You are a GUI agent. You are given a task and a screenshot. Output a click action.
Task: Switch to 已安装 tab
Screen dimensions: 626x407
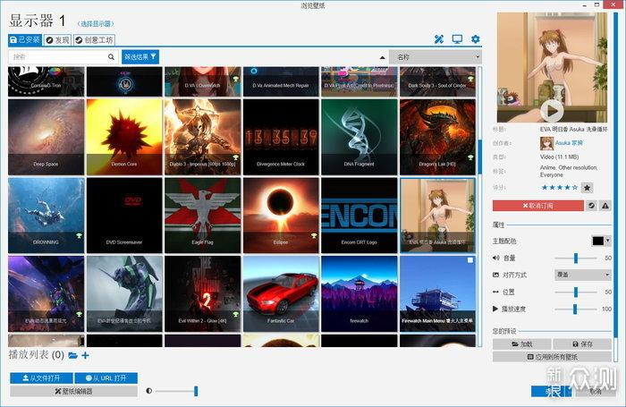coord(25,40)
